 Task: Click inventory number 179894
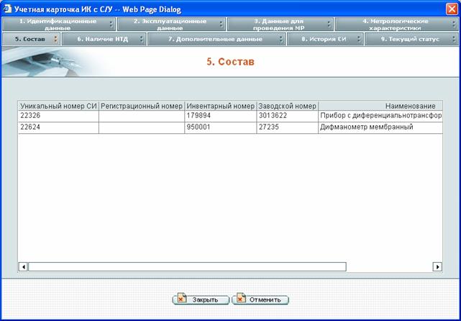click(x=221, y=116)
